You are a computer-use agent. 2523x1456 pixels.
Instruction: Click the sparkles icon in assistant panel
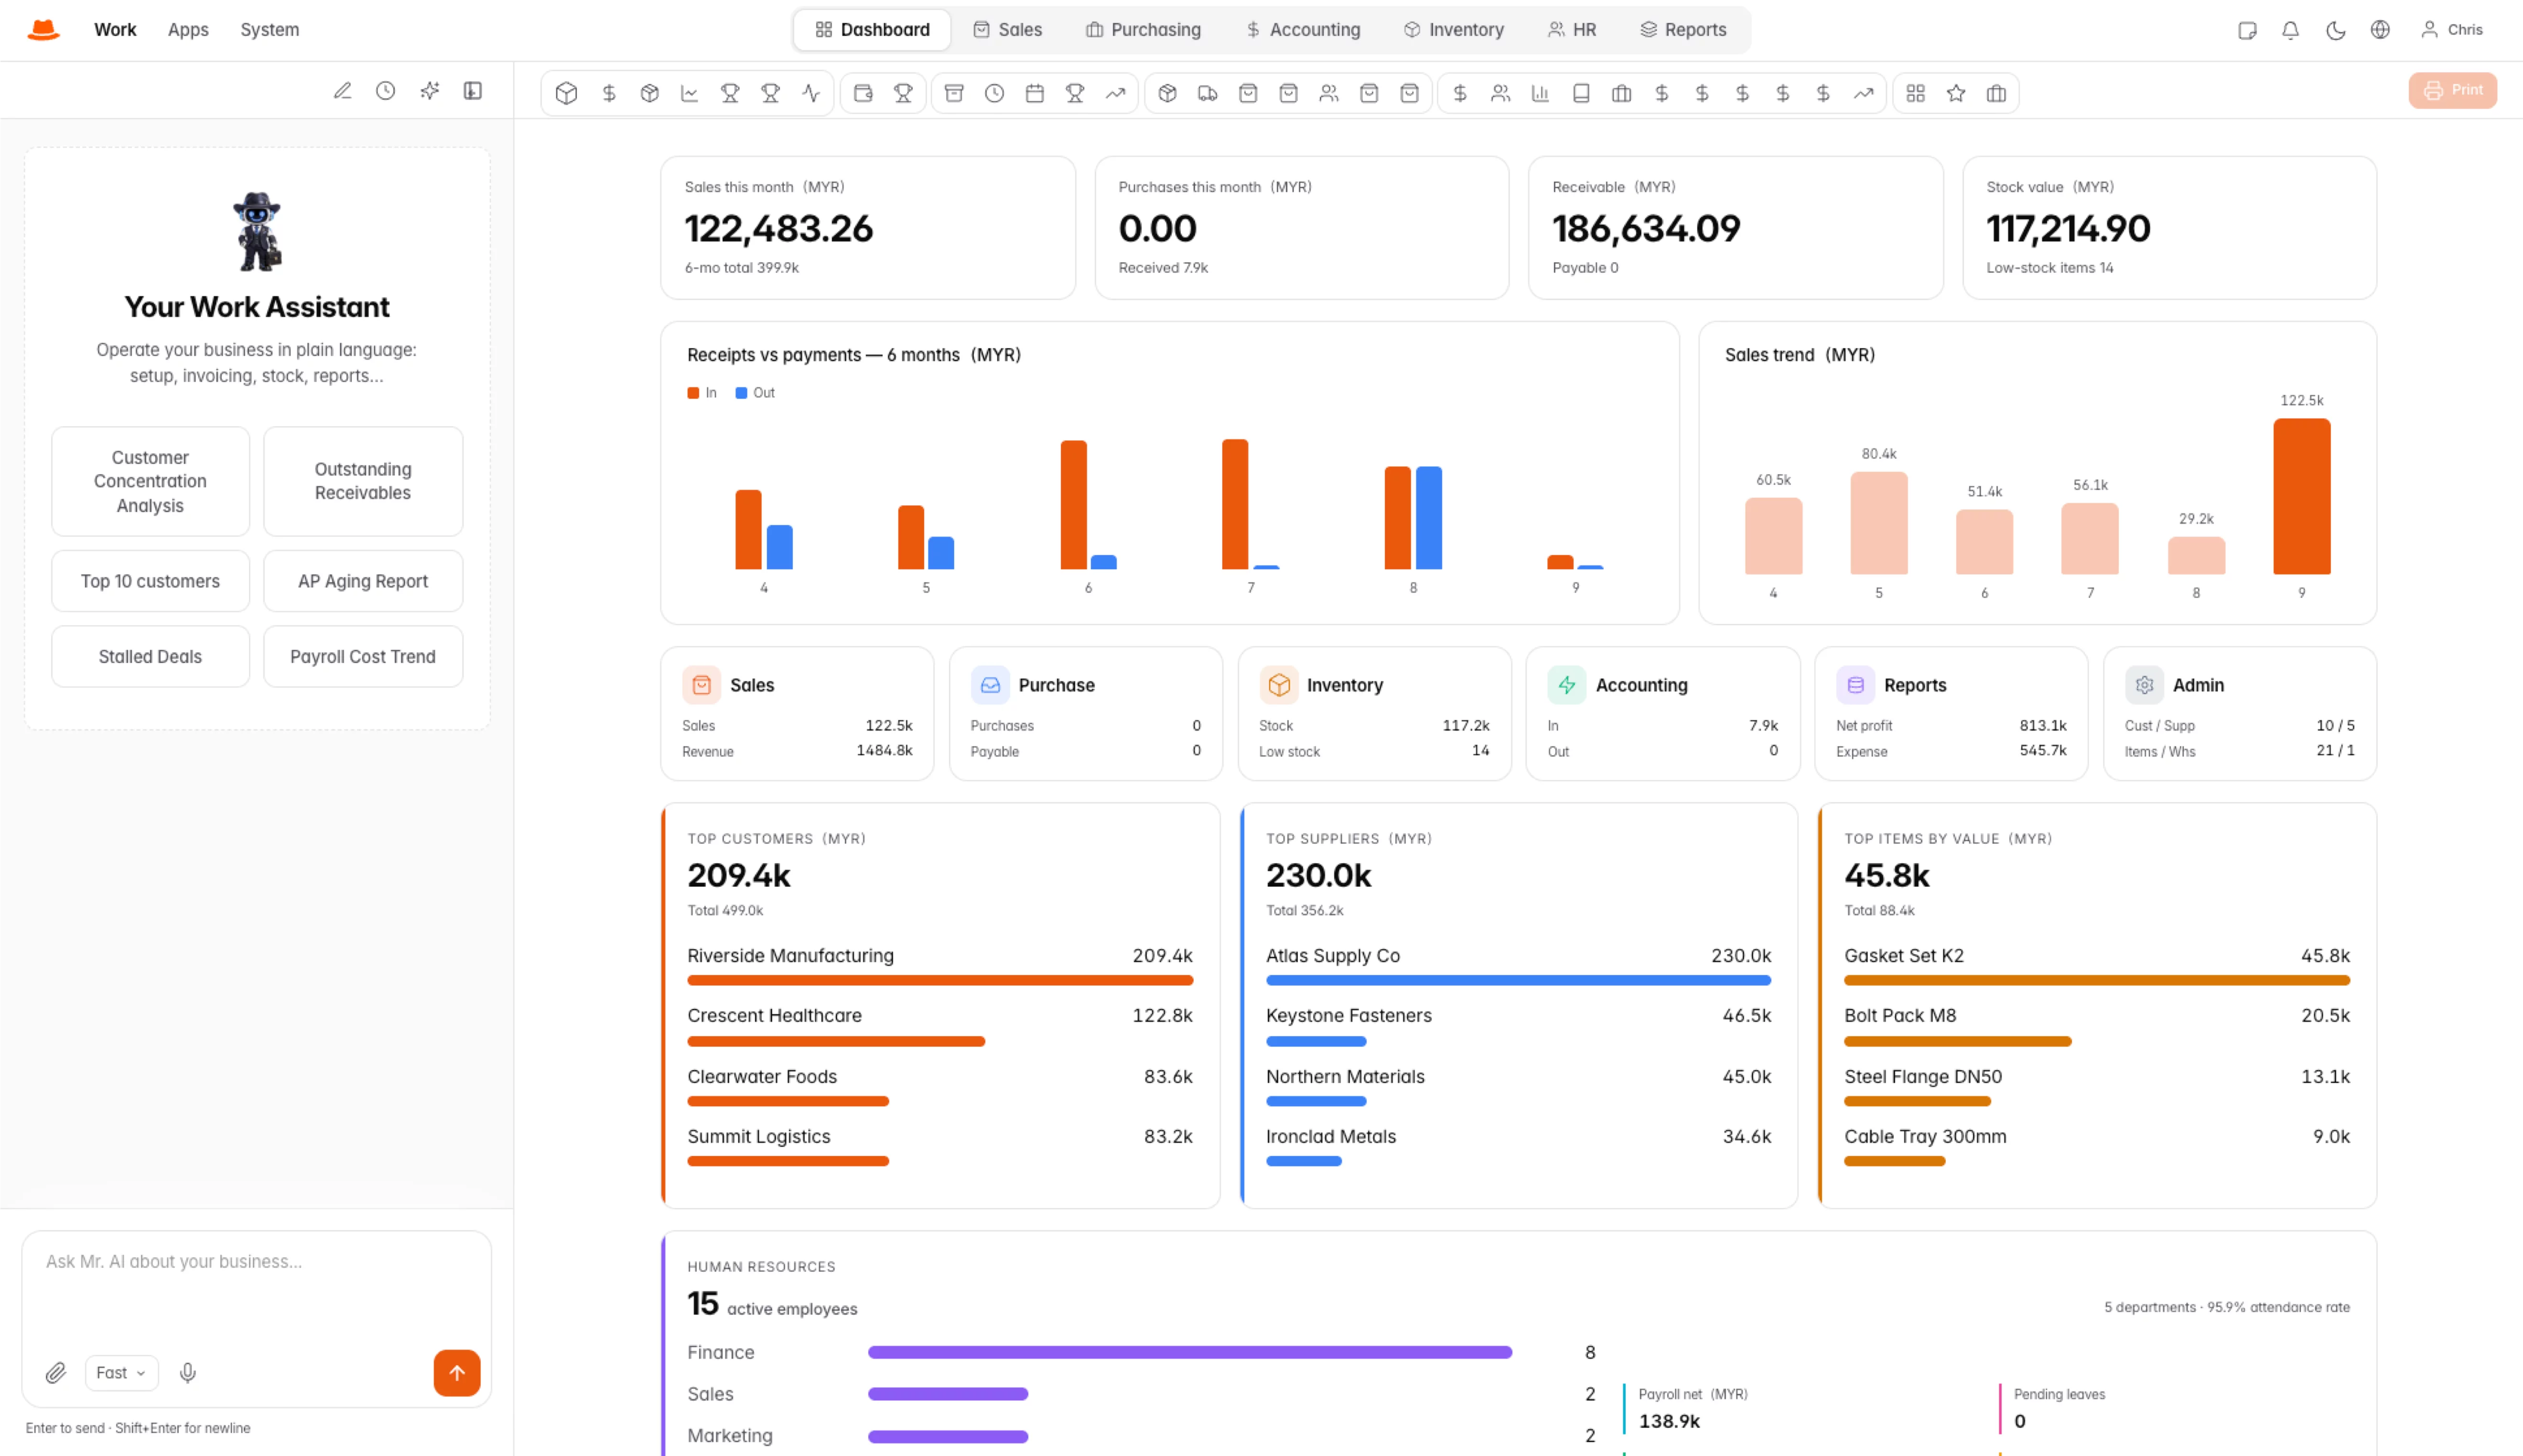point(429,91)
